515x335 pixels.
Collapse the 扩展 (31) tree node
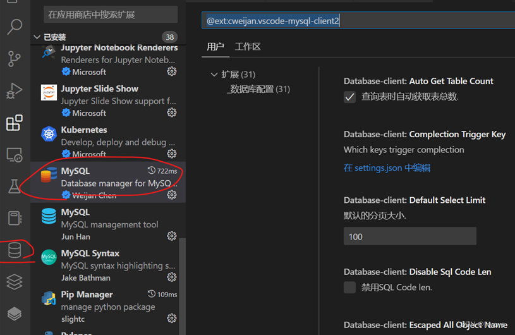point(214,75)
